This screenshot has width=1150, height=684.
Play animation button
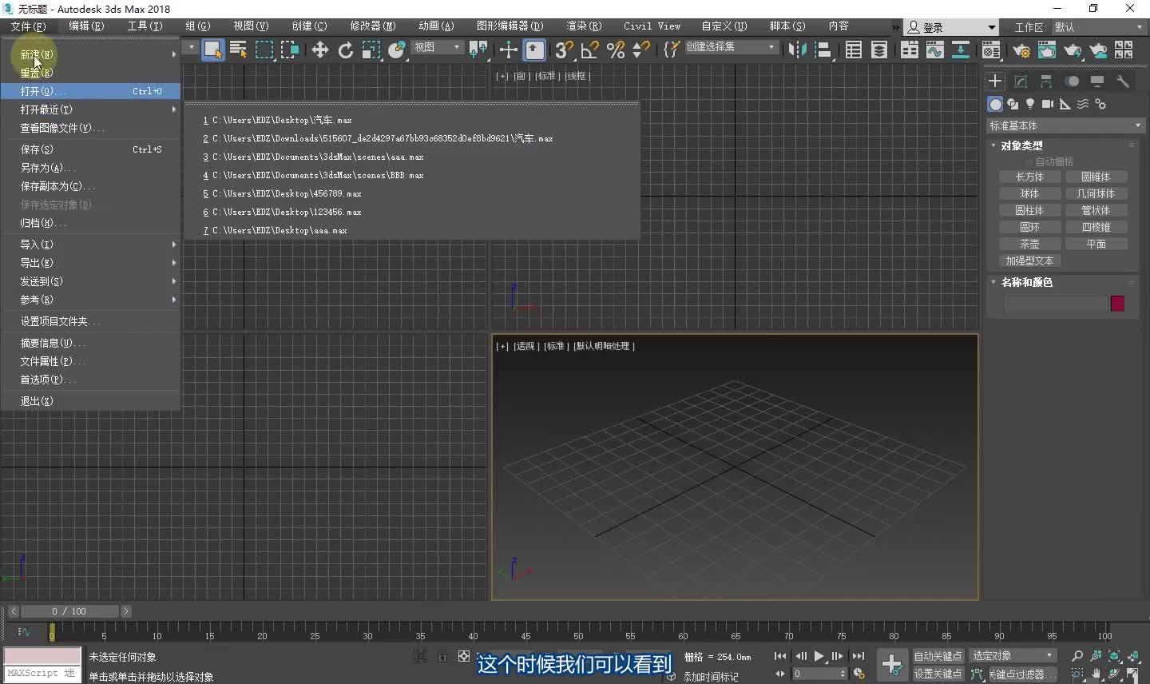pos(819,656)
